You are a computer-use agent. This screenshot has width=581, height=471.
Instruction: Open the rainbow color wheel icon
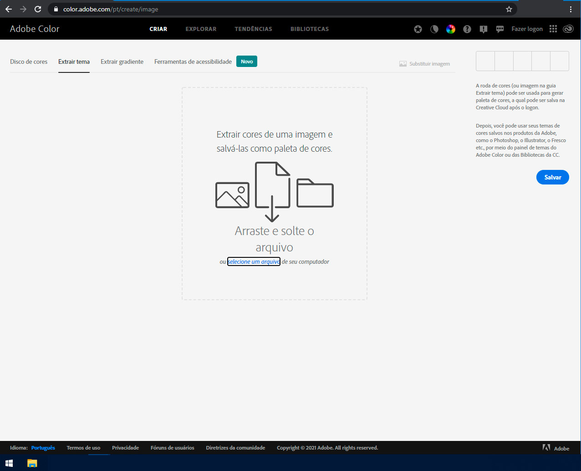(451, 29)
